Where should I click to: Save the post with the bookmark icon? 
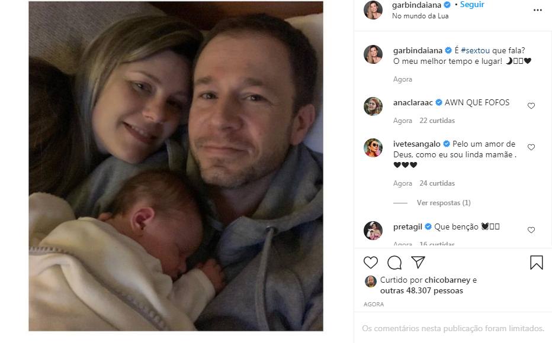pos(537,263)
